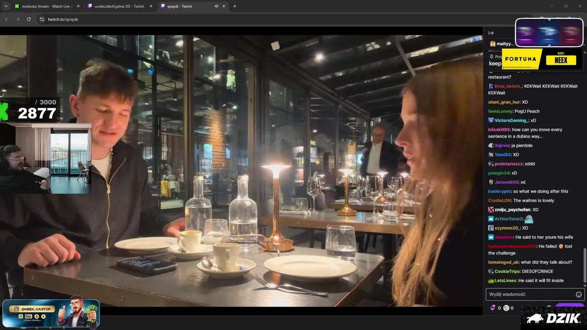
Task: Open the bits icon below chat
Action: pos(493,308)
